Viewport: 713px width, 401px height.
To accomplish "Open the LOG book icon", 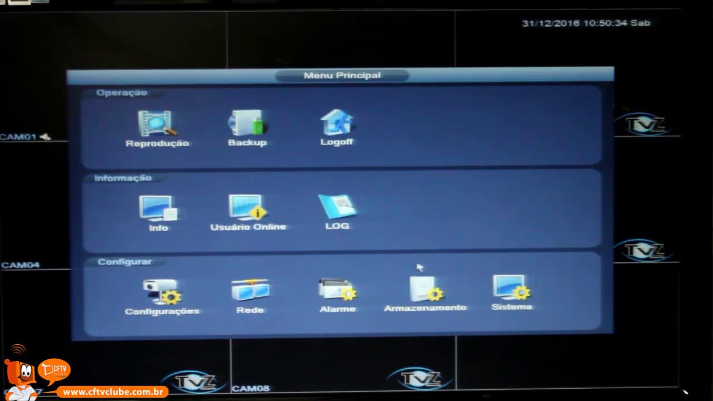I will pyautogui.click(x=337, y=206).
